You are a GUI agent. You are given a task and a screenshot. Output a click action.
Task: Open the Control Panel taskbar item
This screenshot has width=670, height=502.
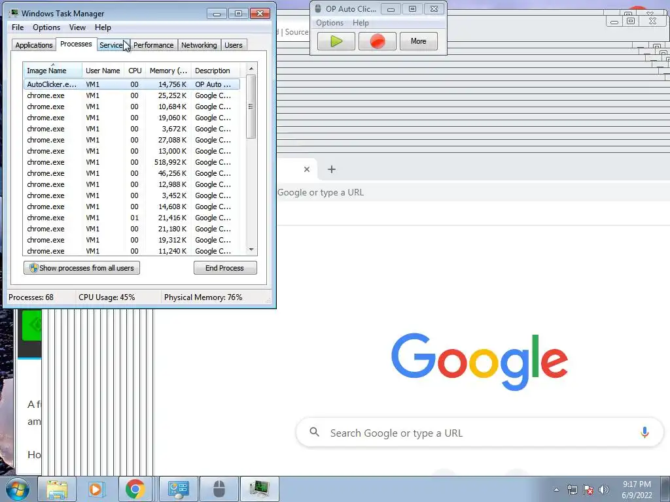click(x=178, y=489)
